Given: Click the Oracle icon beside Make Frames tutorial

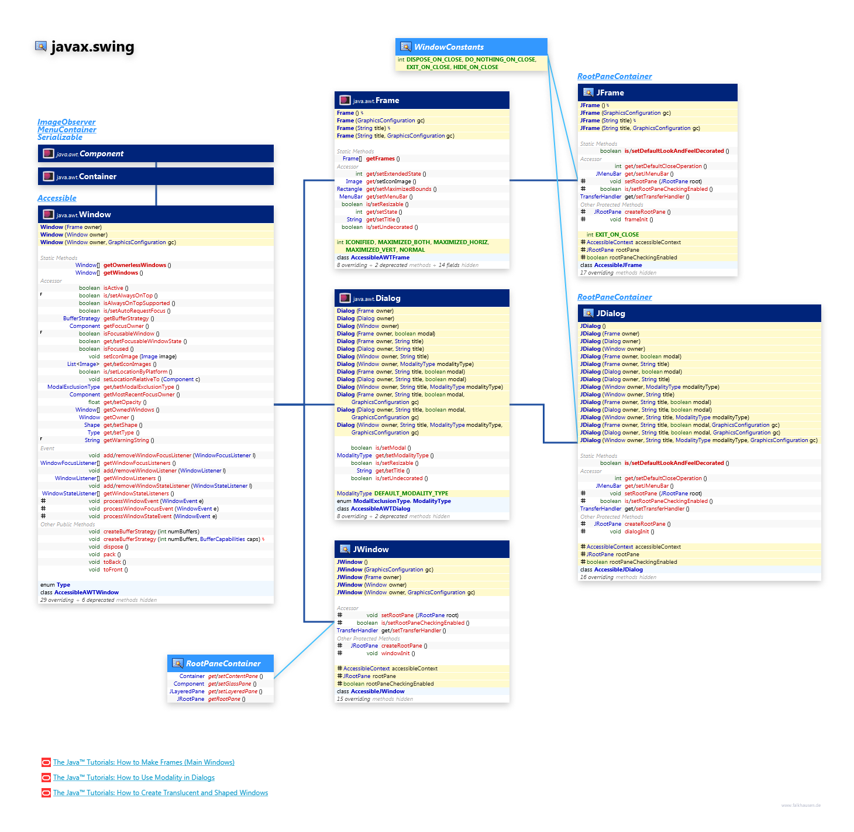Looking at the screenshot, I should [x=46, y=762].
